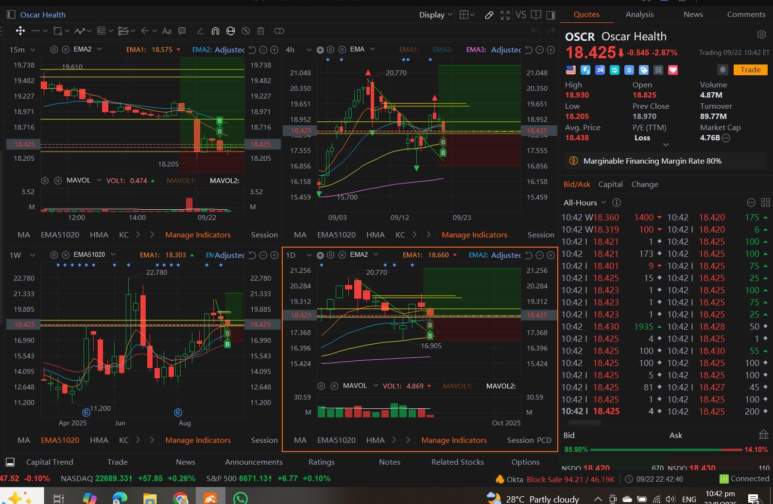Expand the rectangle shape tool options

click(67, 31)
